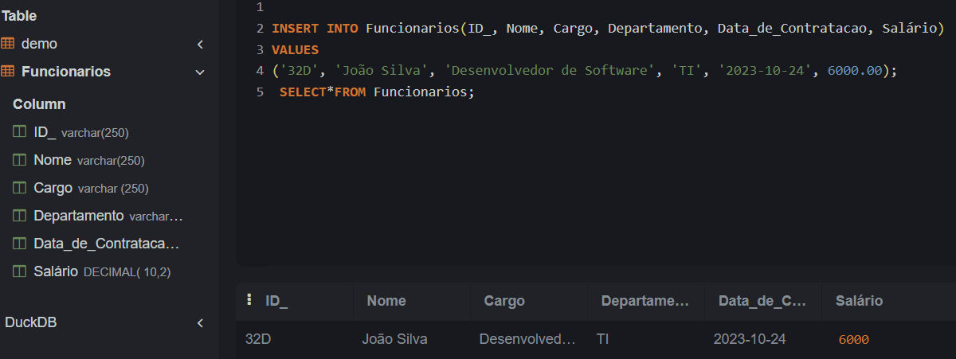Place cursor on the SELECT*FROM Funcionarios line

(377, 92)
